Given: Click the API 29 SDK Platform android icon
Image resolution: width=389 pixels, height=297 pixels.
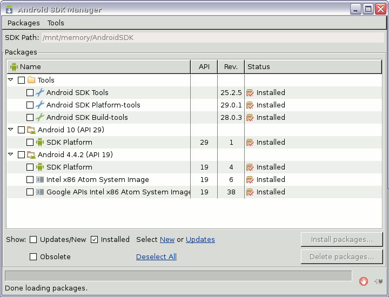Looking at the screenshot, I should click(x=40, y=142).
